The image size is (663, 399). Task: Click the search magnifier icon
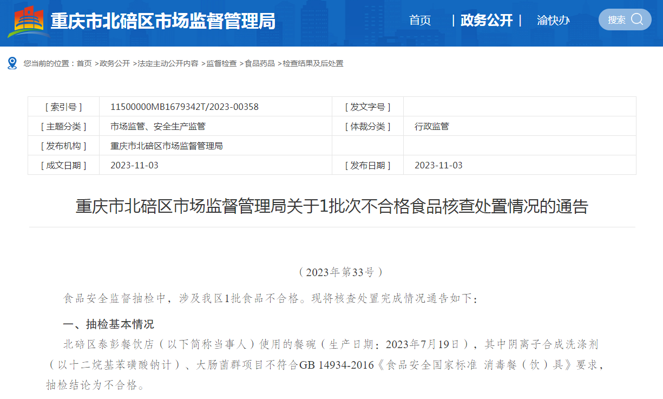pos(637,19)
